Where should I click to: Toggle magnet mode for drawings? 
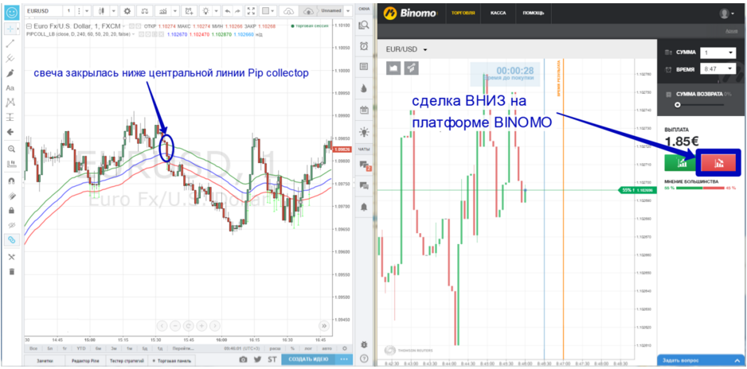10,181
